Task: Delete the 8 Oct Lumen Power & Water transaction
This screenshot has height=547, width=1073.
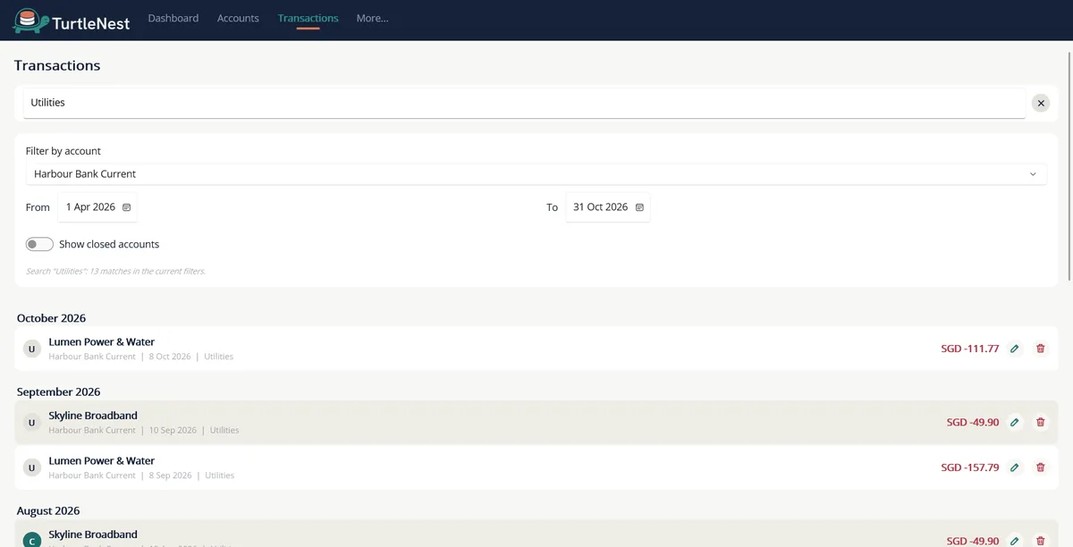Action: click(1041, 349)
